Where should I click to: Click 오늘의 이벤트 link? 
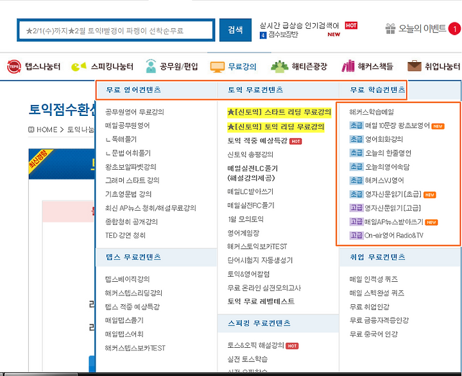(x=422, y=29)
